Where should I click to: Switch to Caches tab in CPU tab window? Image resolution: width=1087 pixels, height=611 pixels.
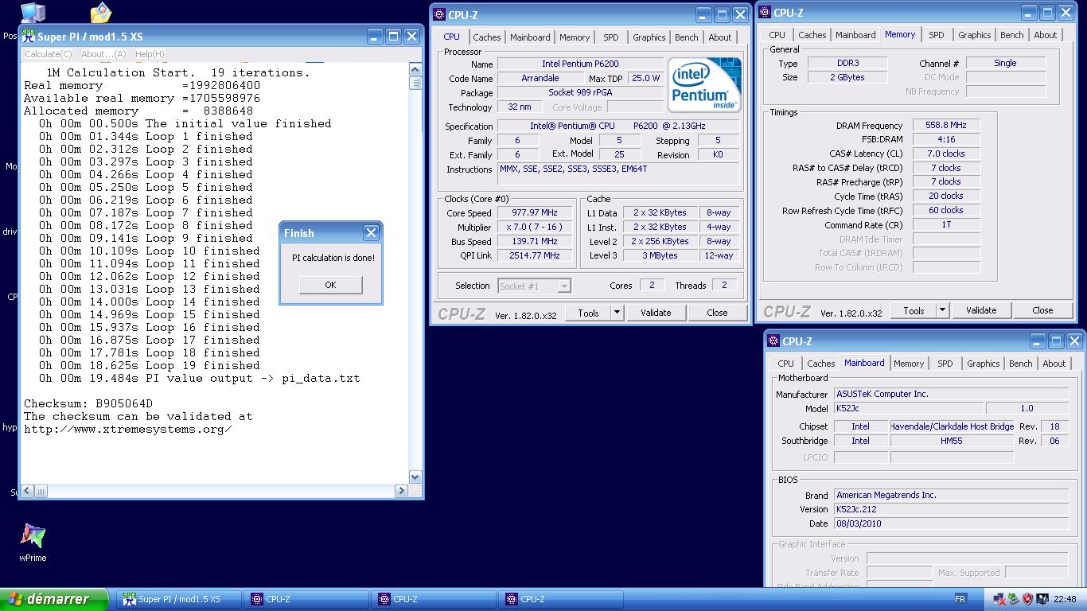(x=486, y=37)
